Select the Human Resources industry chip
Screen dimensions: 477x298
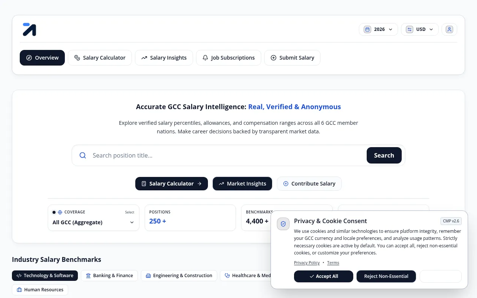(x=40, y=290)
